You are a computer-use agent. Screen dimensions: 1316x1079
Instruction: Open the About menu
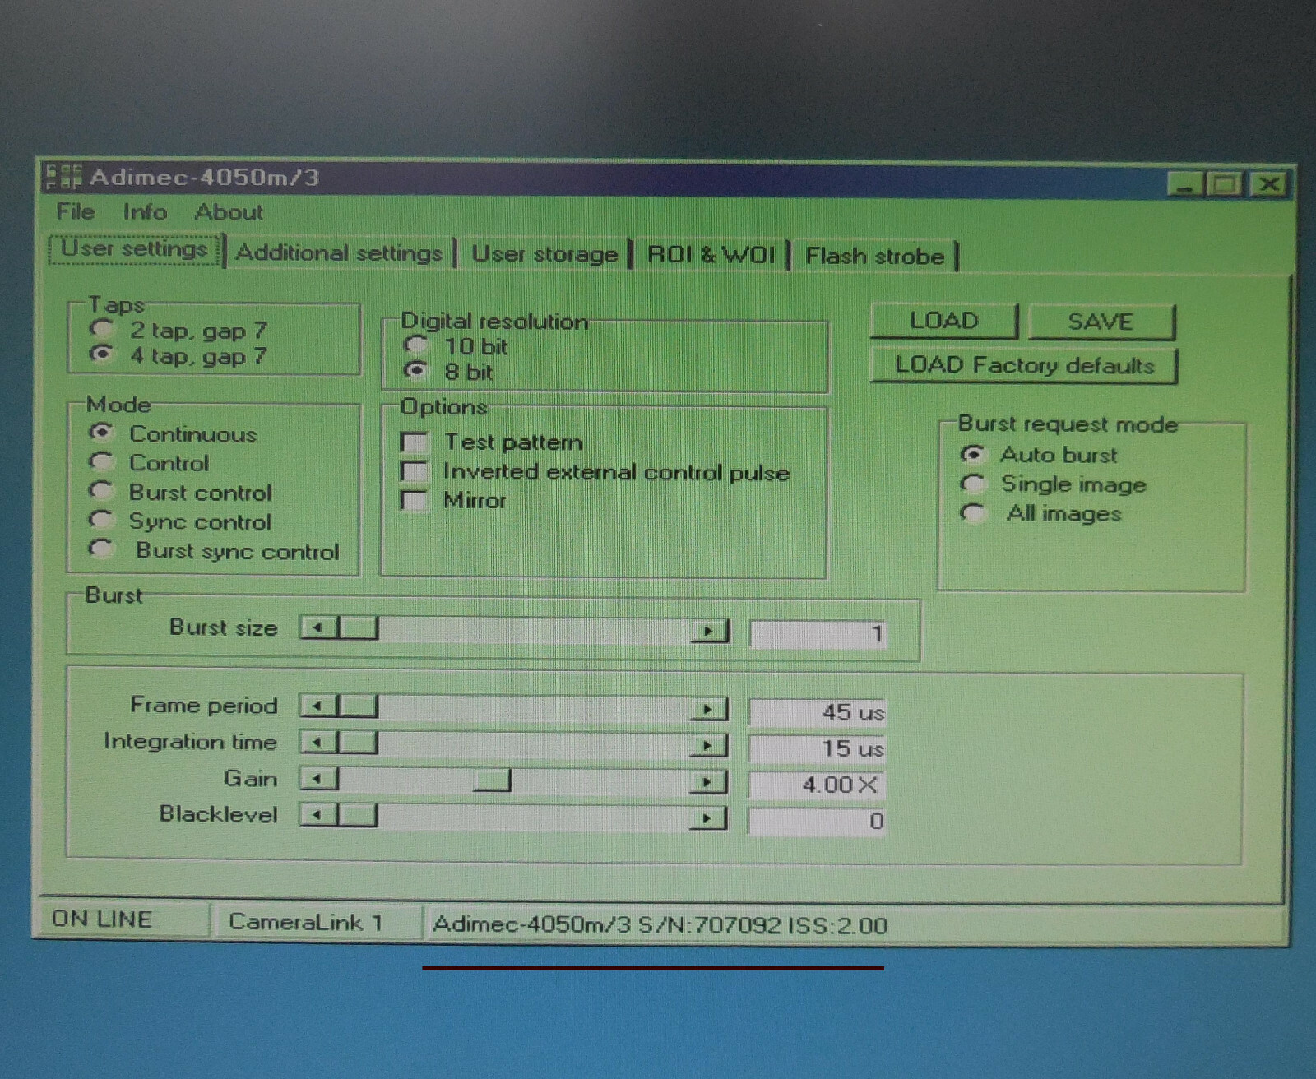[229, 212]
